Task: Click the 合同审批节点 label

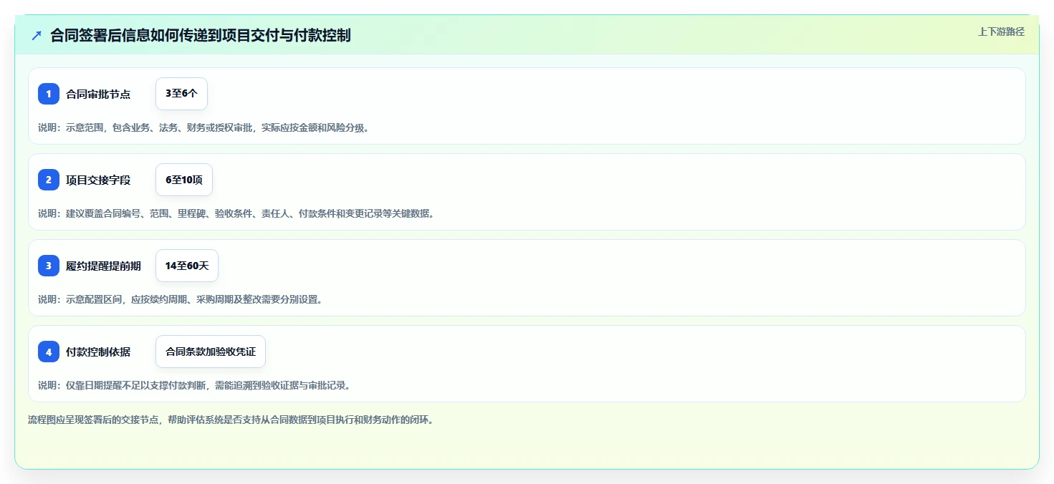Action: (x=98, y=94)
